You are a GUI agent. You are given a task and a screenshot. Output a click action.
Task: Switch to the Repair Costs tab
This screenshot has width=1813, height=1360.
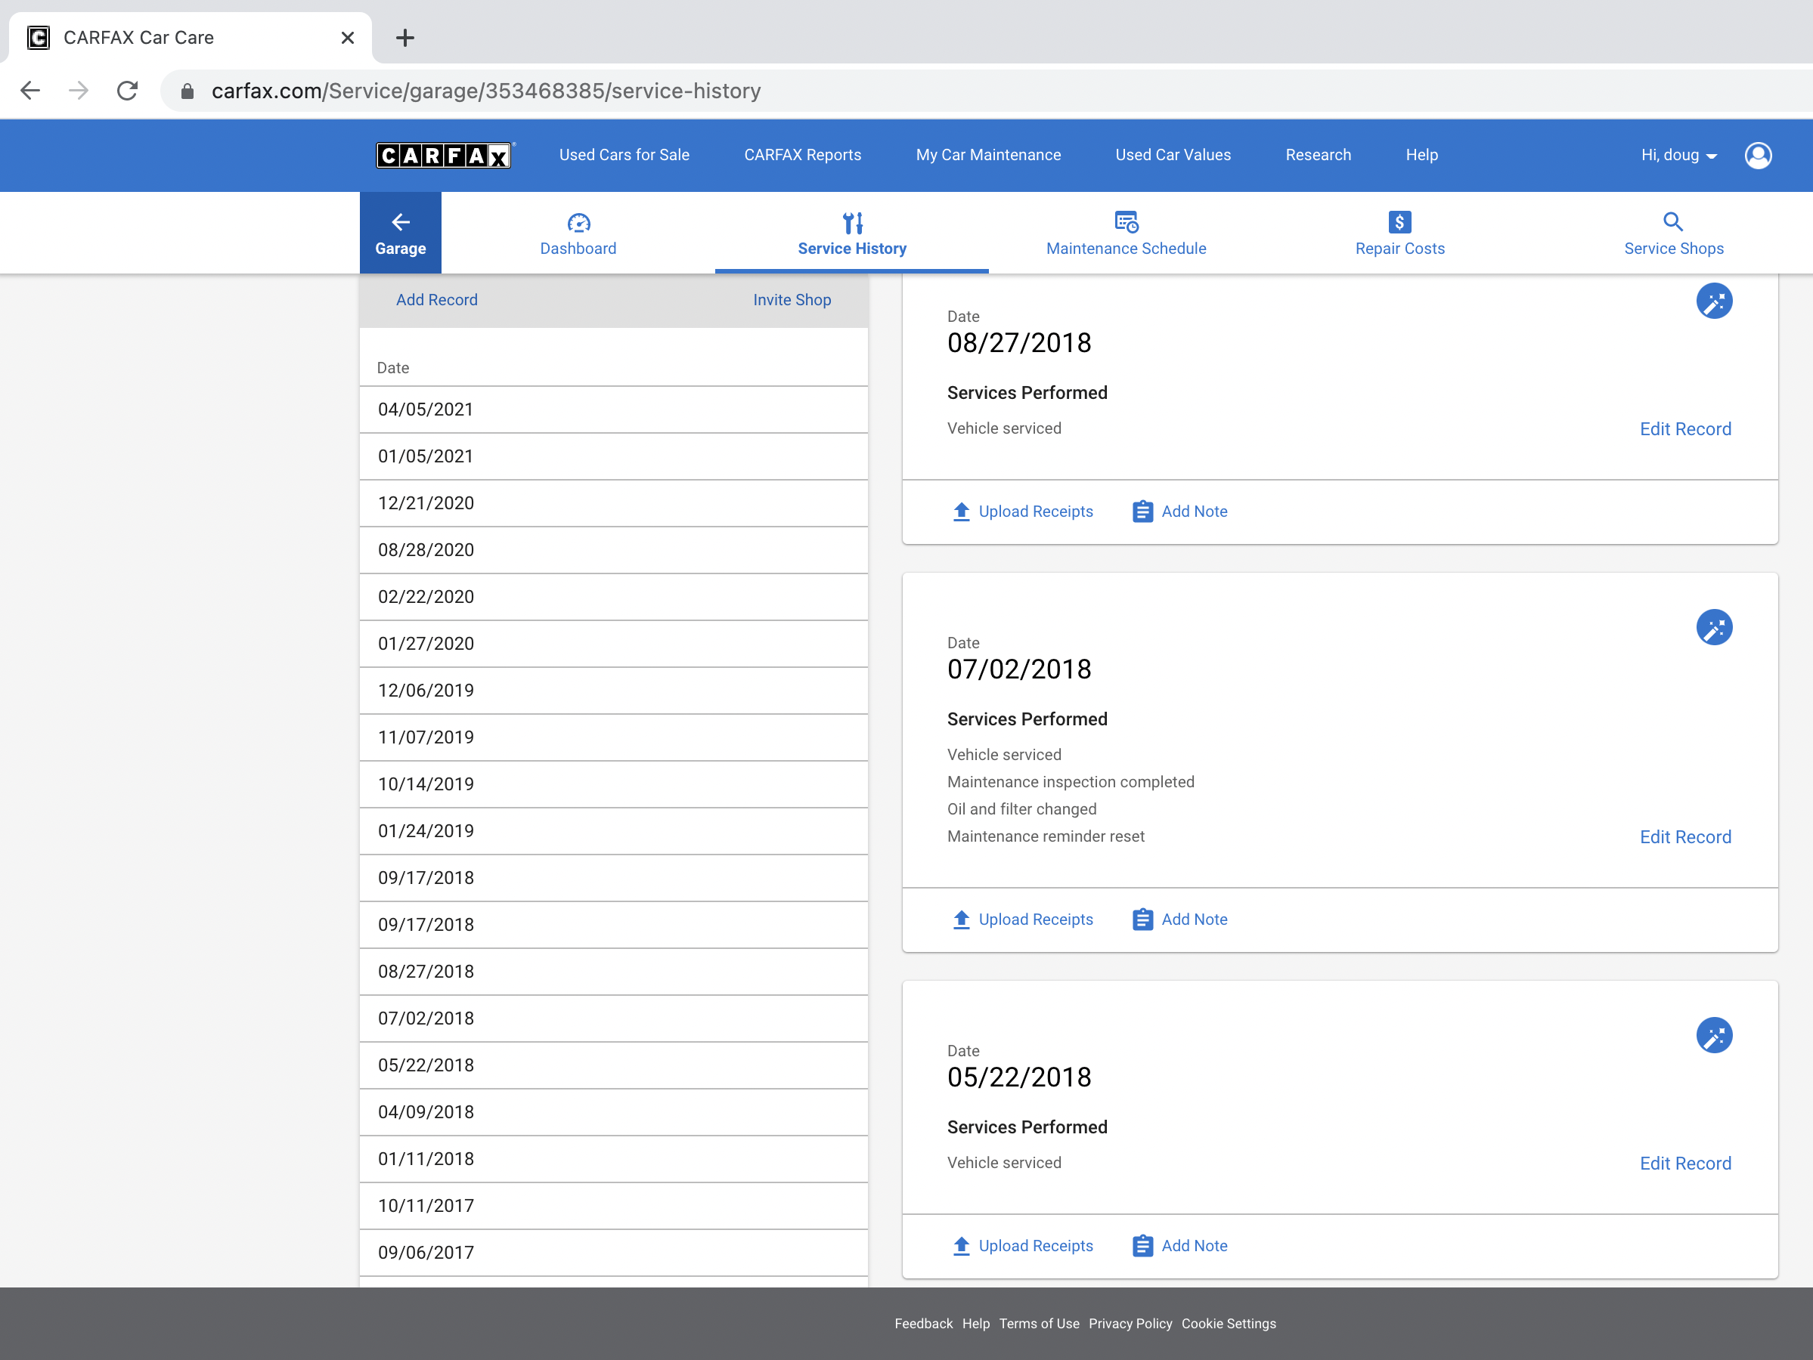point(1399,233)
